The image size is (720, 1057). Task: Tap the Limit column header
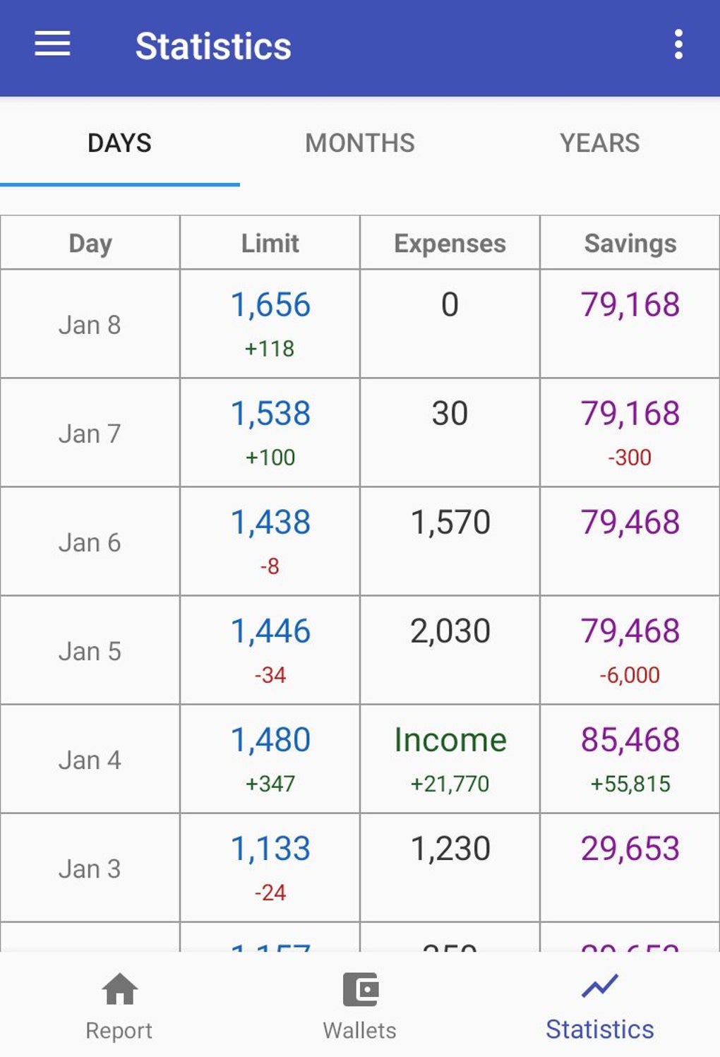pos(270,243)
